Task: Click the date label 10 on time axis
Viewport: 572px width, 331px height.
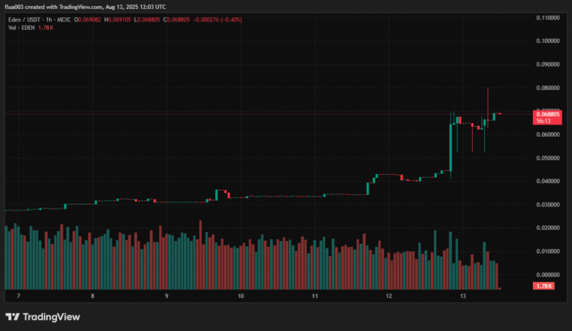Action: (x=241, y=296)
